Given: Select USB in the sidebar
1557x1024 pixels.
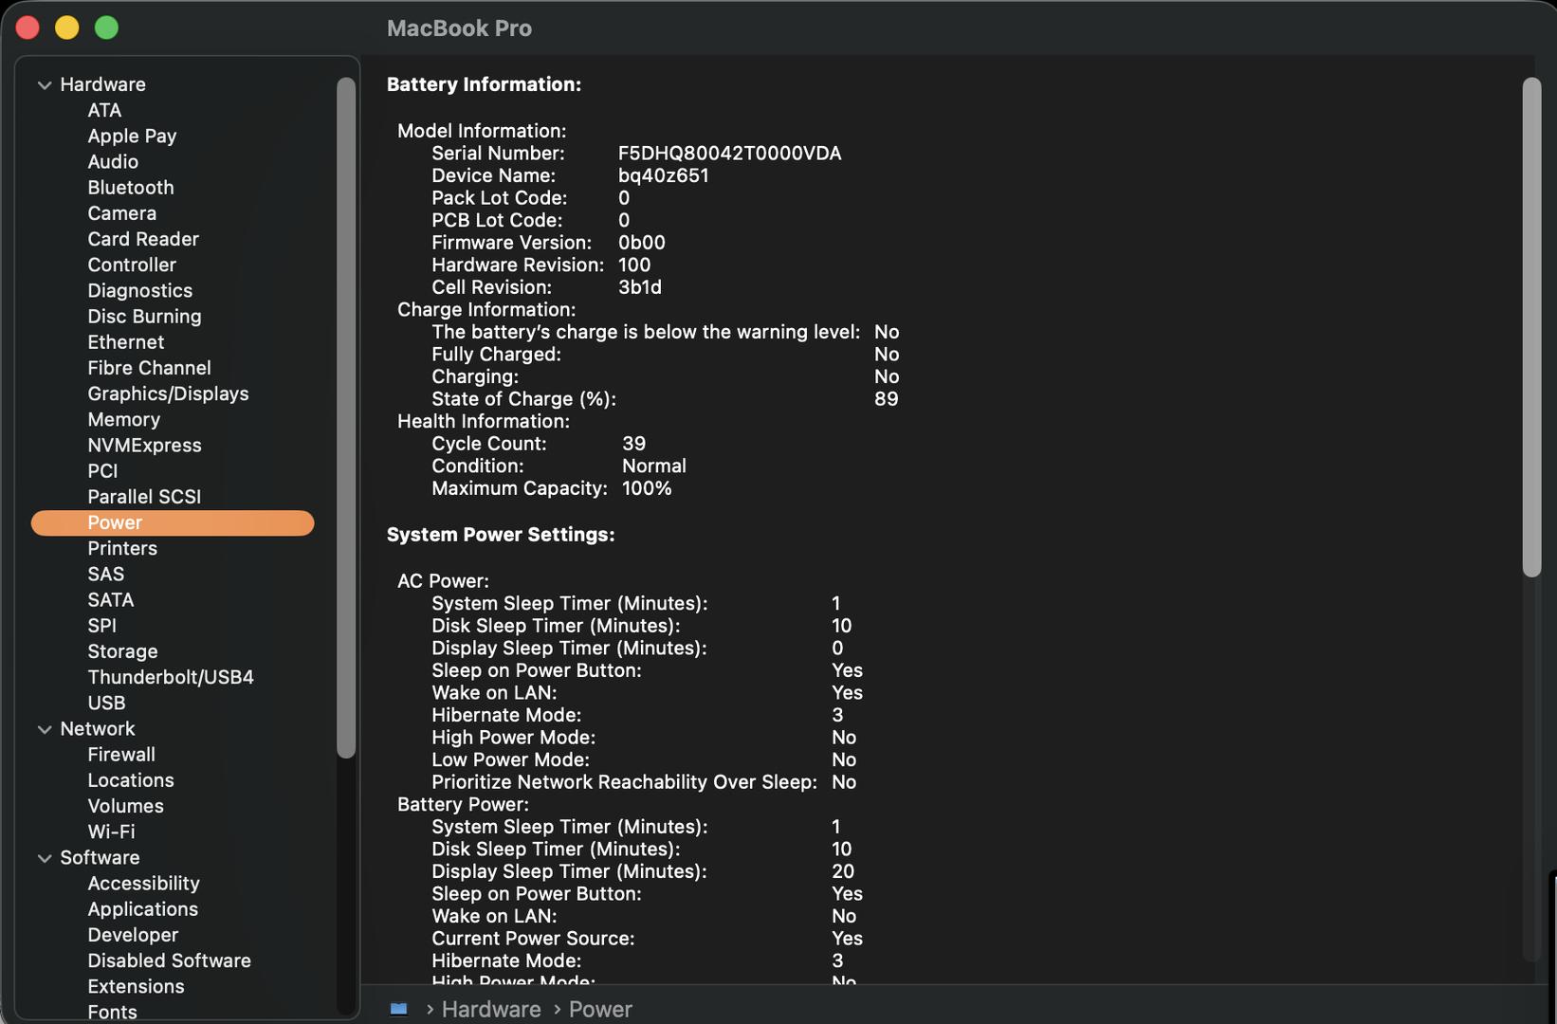Looking at the screenshot, I should (106, 703).
